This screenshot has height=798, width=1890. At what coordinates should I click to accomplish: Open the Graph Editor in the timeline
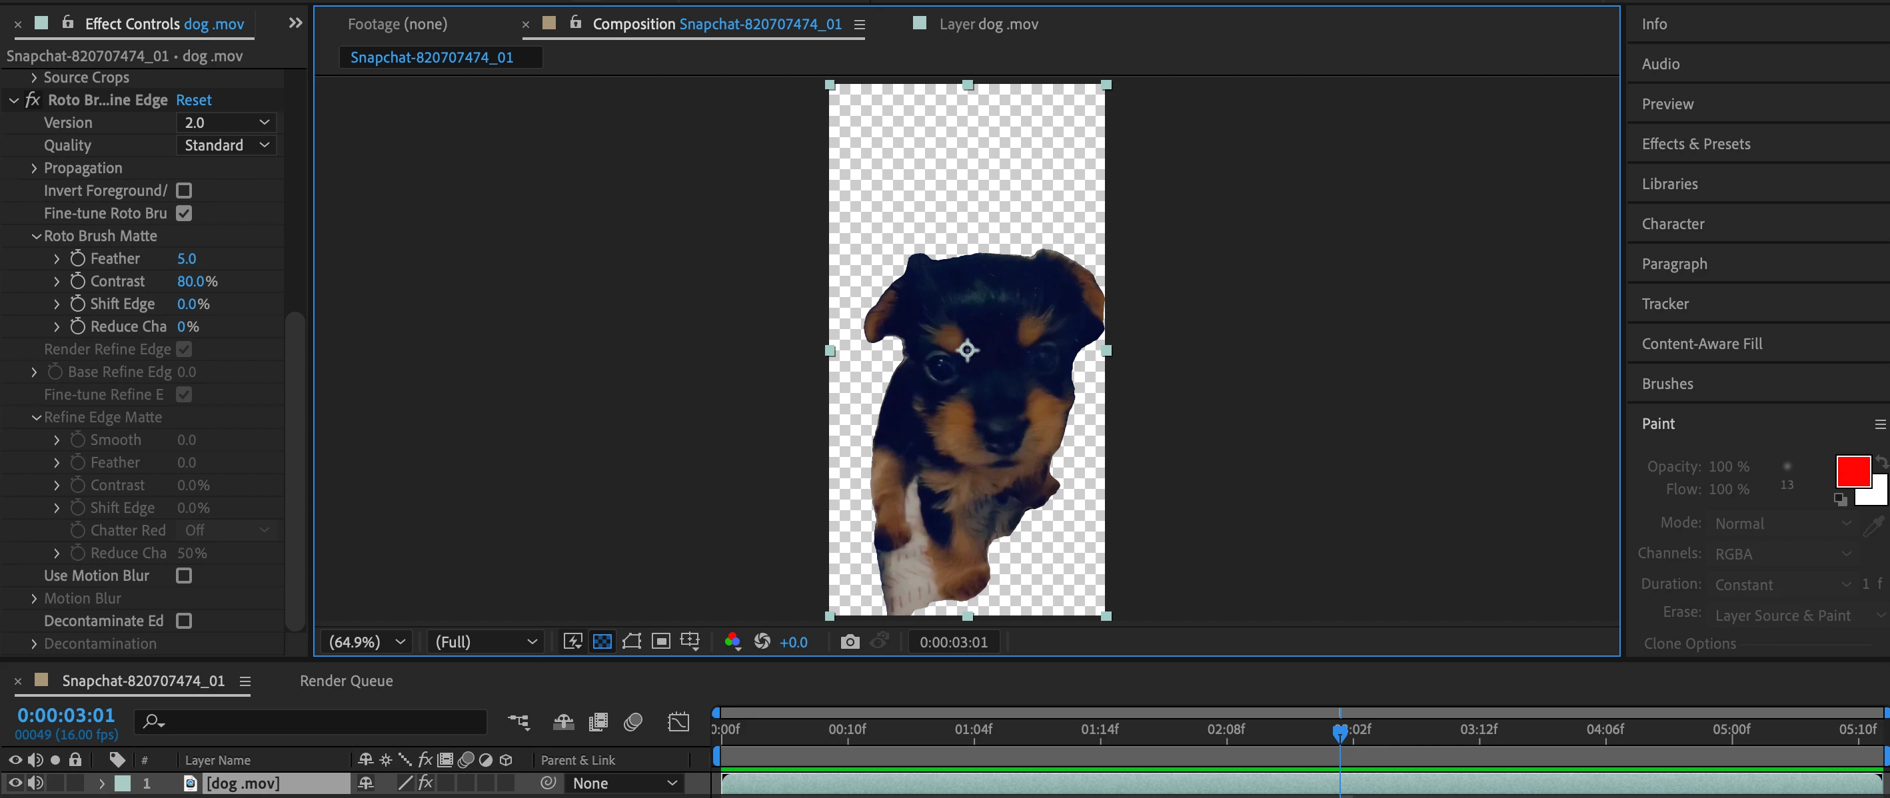click(678, 723)
